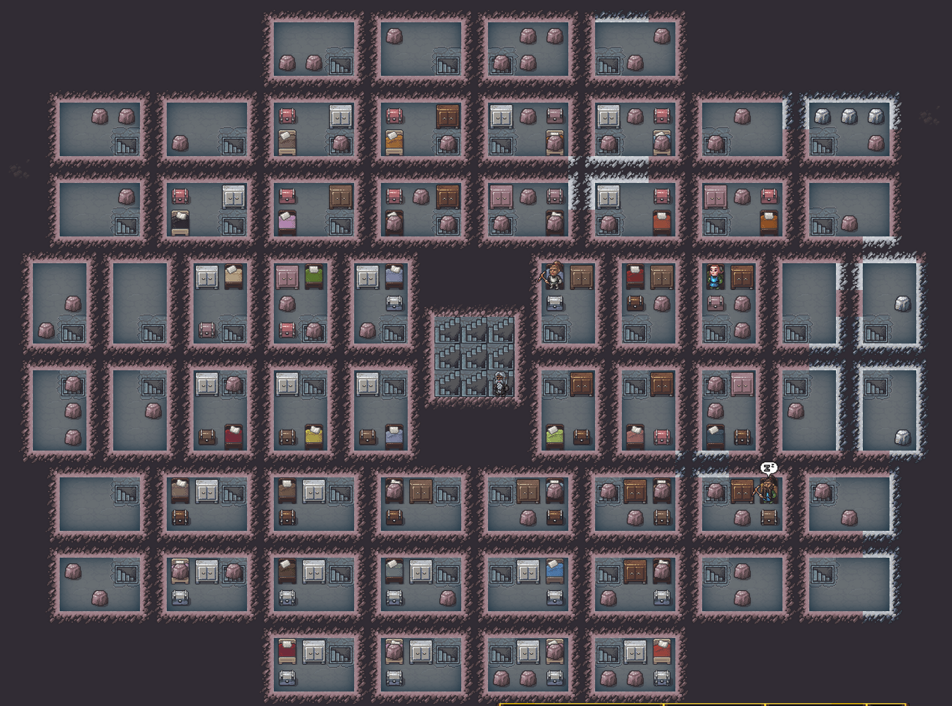Viewport: 952px width, 706px height.
Task: Click the dark green bed beside pink cabinet
Action: 314,276
